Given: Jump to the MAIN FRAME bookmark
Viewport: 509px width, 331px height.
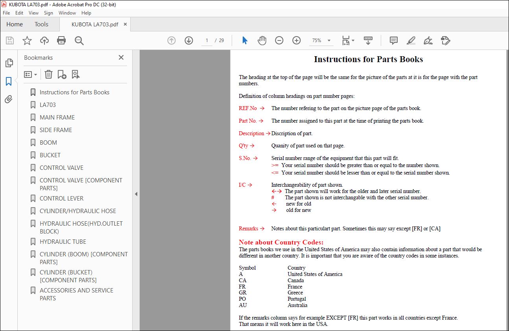Looking at the screenshot, I should 57,118.
